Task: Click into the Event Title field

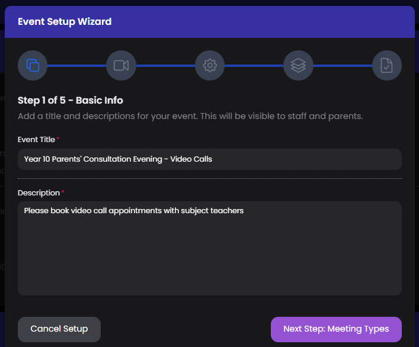Action: pyautogui.click(x=210, y=159)
